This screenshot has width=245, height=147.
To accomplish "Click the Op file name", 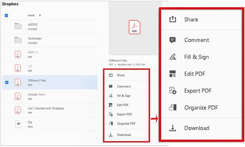I will point(30,122).
